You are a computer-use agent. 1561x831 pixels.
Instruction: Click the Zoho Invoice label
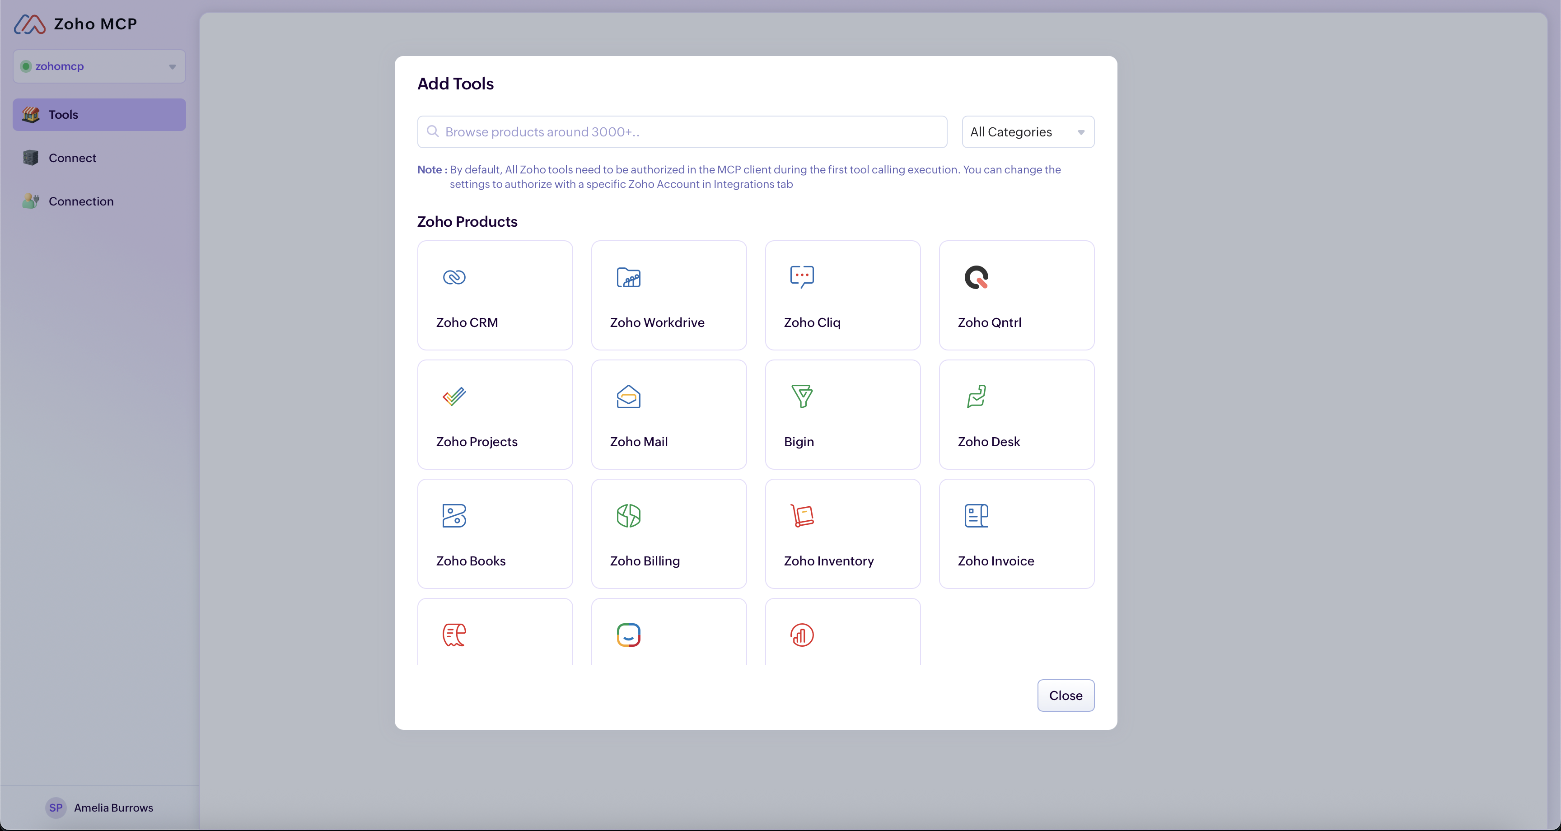pos(995,561)
